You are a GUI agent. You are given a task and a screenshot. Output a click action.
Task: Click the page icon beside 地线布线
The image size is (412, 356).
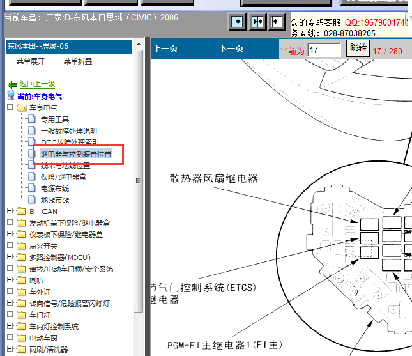coord(32,199)
